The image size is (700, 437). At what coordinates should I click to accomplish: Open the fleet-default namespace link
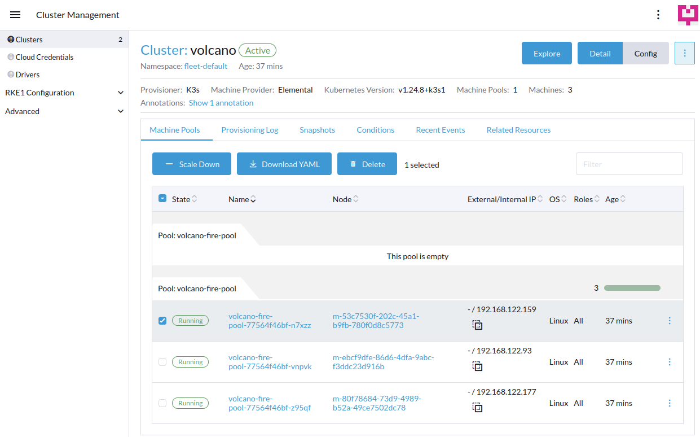206,65
